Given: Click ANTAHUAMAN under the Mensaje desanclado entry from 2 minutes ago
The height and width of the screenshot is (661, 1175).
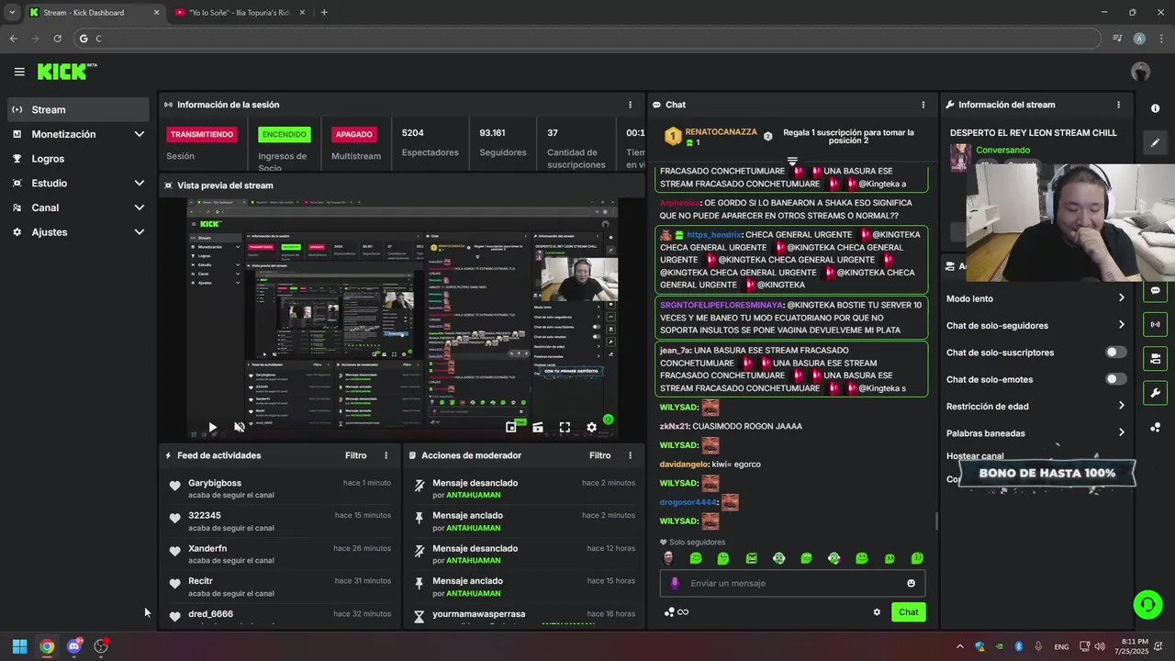Looking at the screenshot, I should coord(474,495).
